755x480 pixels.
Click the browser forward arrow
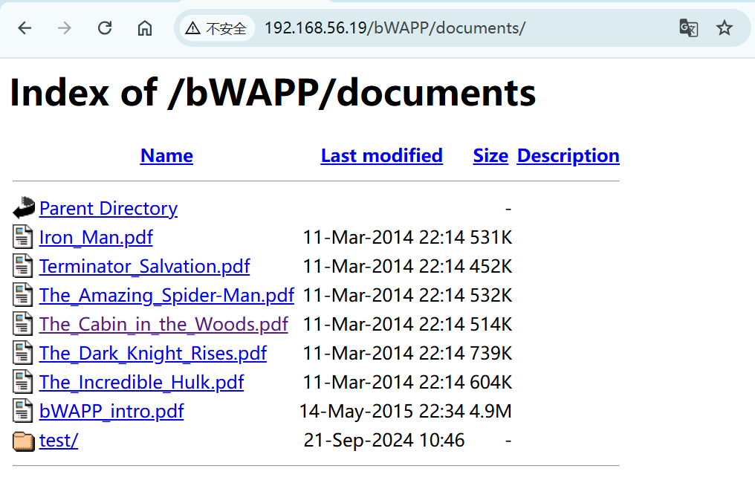[x=65, y=28]
